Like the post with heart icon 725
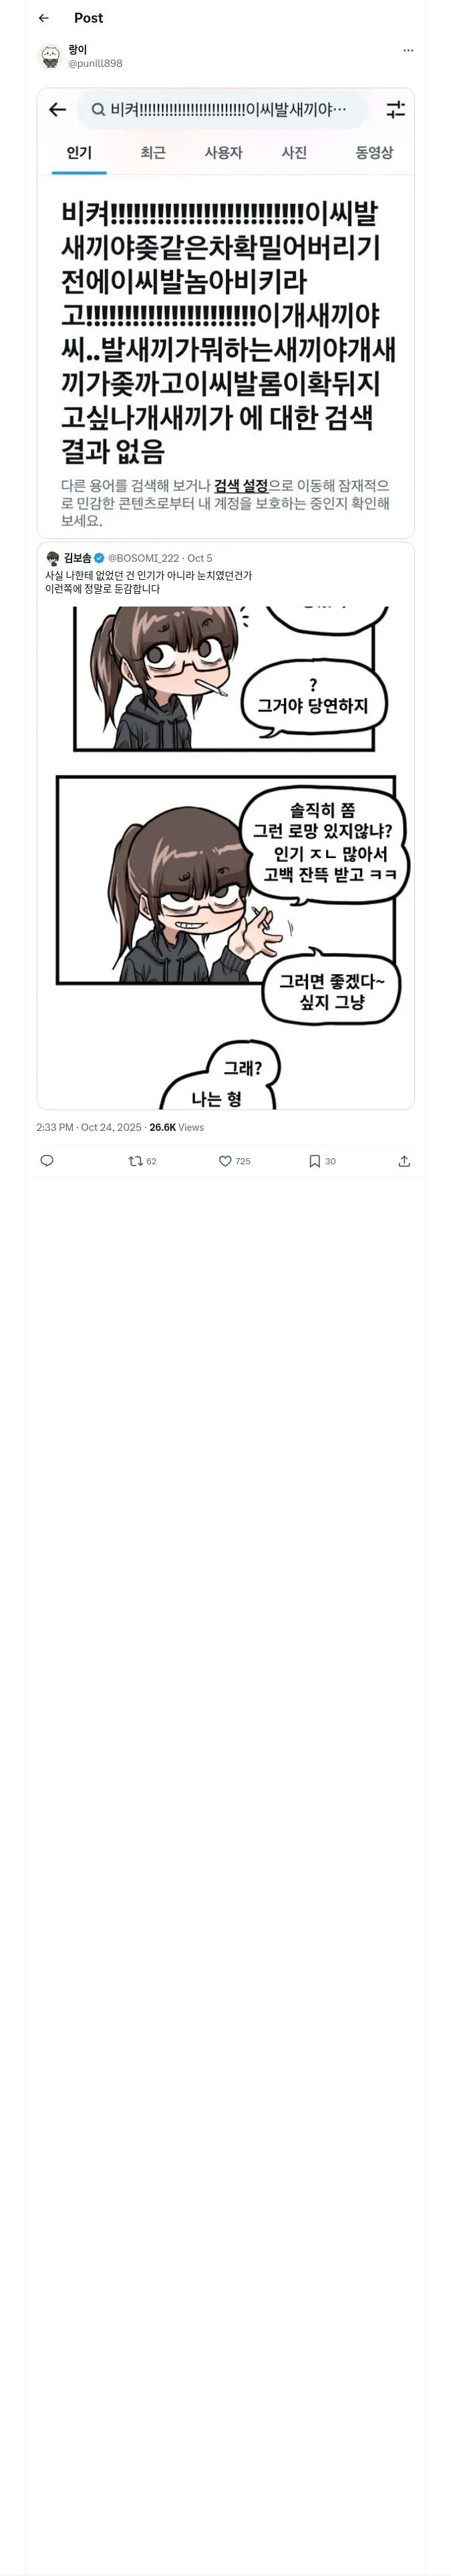The height and width of the screenshot is (2576, 451). click(x=235, y=1161)
